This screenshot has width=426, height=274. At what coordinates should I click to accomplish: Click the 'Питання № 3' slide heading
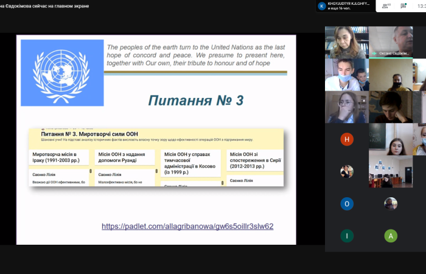(189, 100)
